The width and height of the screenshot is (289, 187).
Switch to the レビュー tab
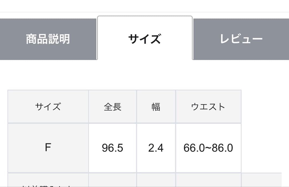[241, 39]
